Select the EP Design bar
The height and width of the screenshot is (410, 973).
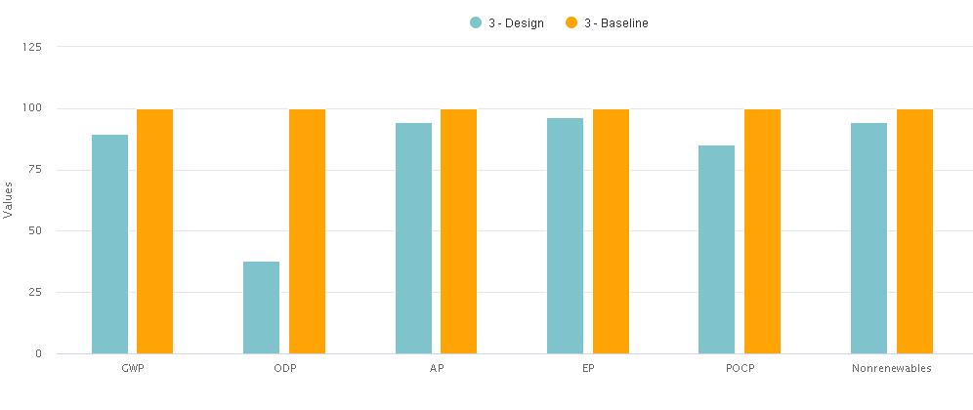point(565,235)
